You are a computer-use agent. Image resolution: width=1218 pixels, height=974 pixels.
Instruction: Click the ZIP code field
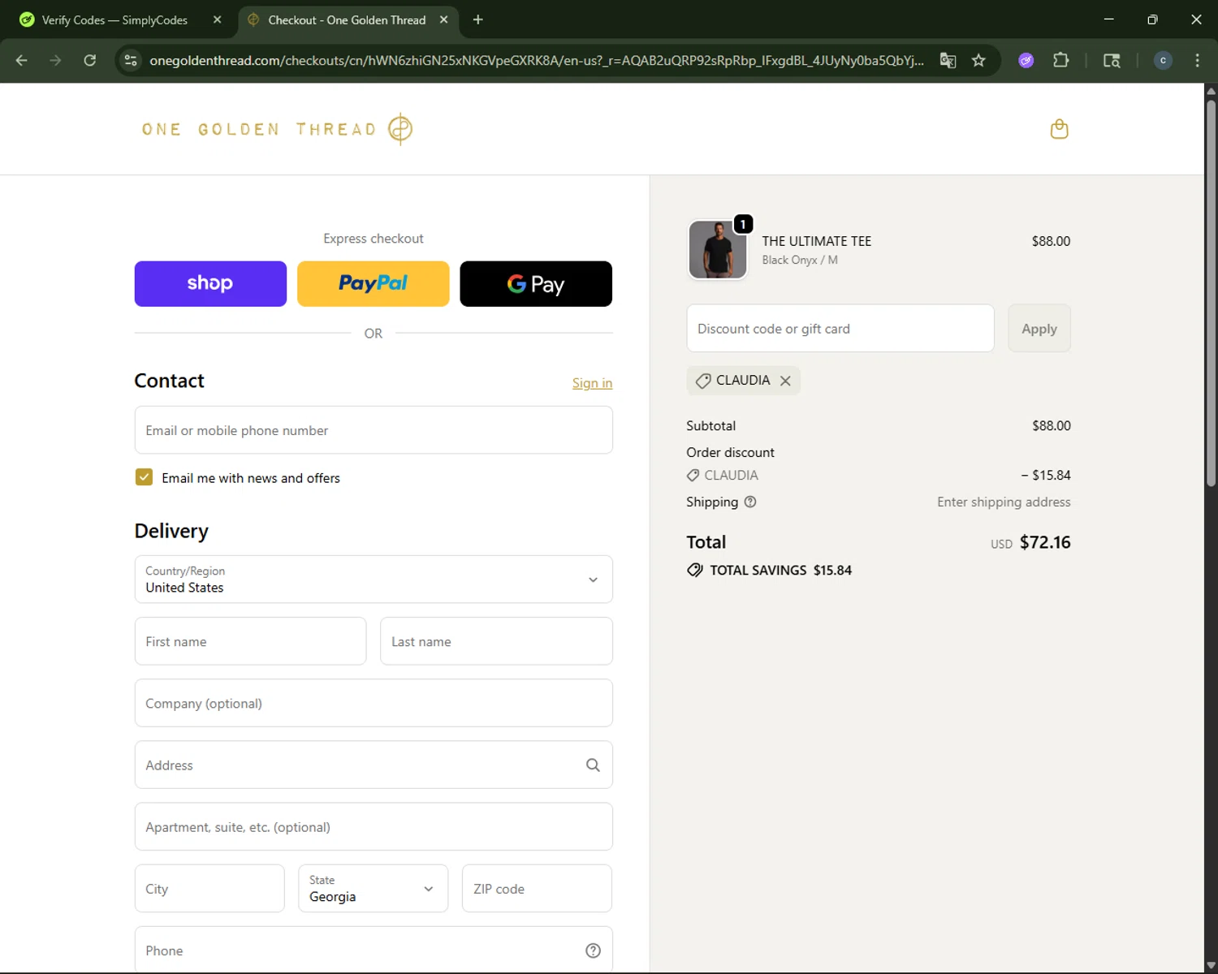click(x=537, y=889)
